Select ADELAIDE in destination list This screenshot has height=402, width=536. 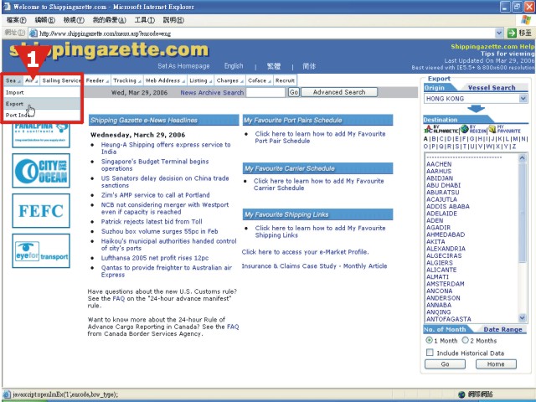coord(441,214)
